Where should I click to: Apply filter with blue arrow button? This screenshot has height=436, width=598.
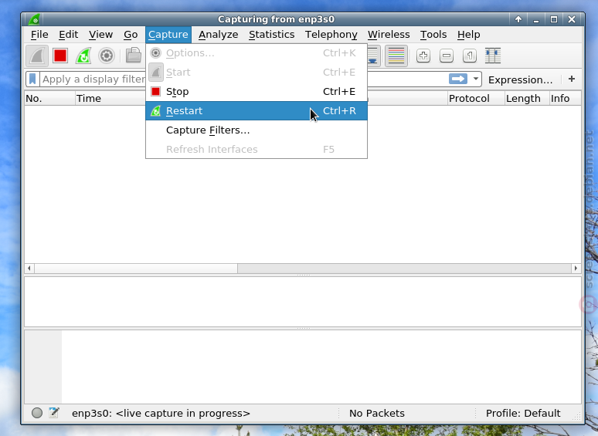tap(458, 79)
